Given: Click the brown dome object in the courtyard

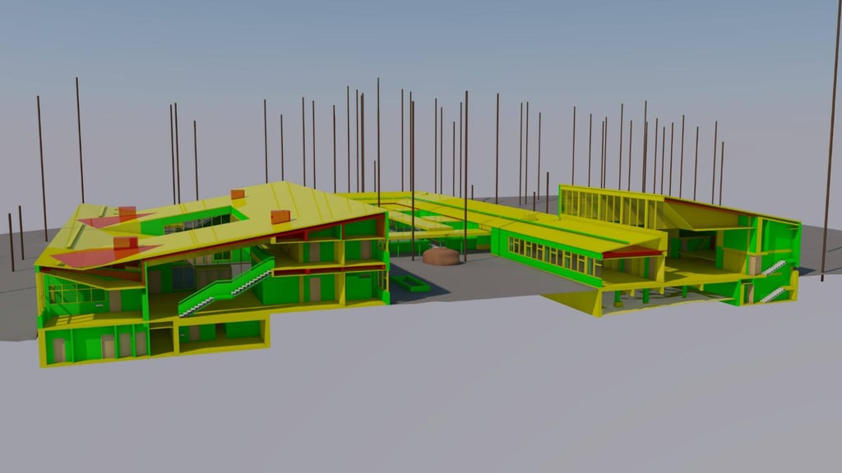Looking at the screenshot, I should (442, 256).
